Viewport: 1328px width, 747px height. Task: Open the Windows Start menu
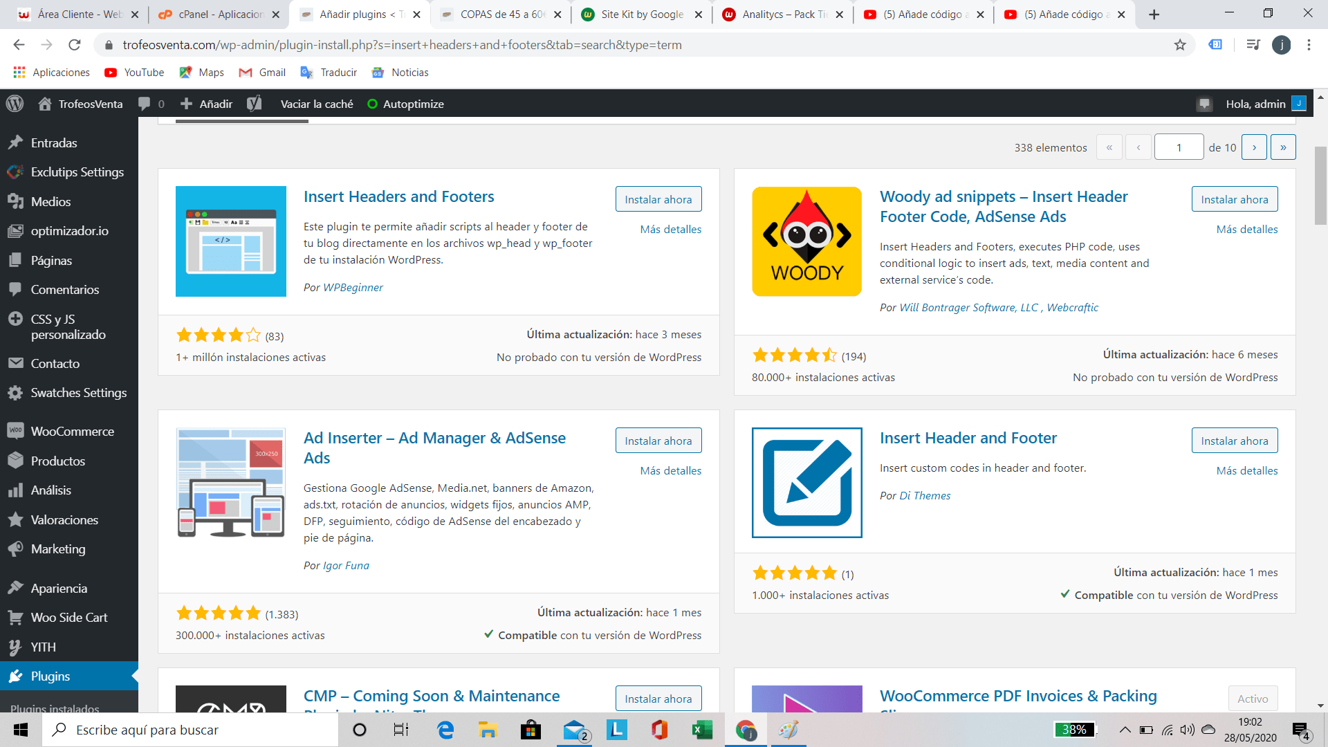pyautogui.click(x=21, y=730)
